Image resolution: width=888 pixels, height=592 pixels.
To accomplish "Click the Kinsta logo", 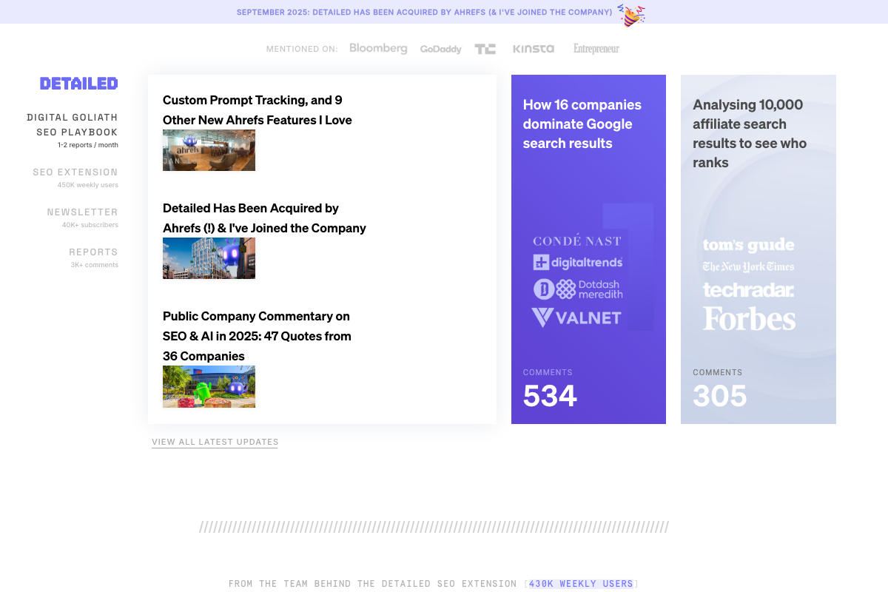I will point(534,48).
